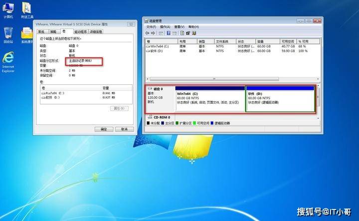Click the 100 % cell
359x221 pixels.
click(x=303, y=51)
